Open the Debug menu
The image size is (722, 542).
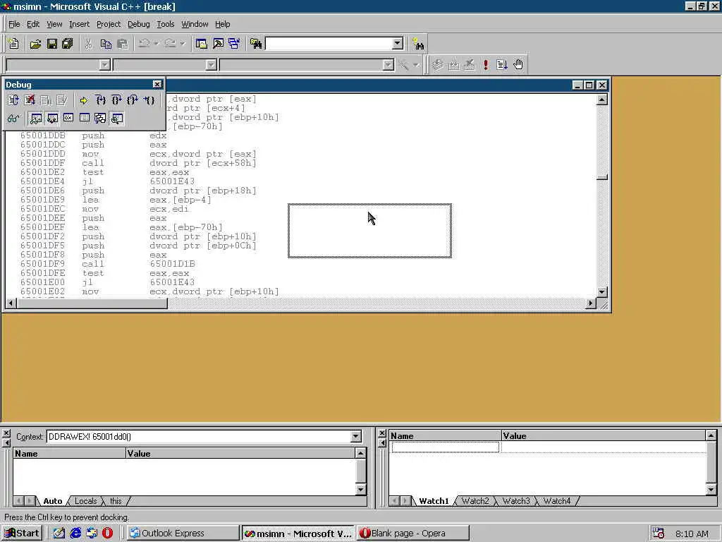coord(139,24)
